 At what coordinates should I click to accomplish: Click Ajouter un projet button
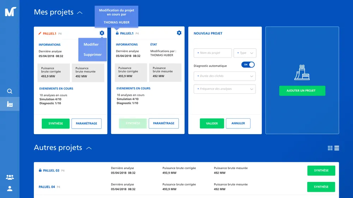coord(302,91)
